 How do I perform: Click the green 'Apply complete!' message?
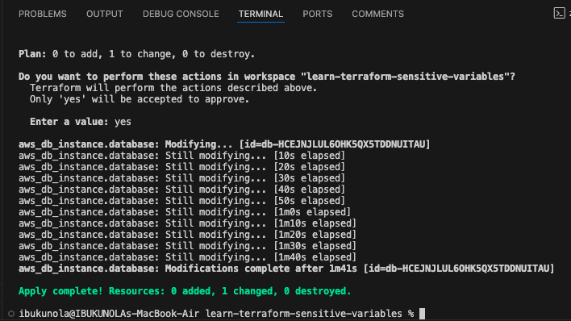tap(185, 291)
